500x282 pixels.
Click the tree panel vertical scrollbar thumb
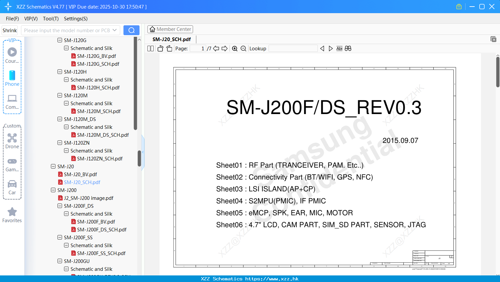[x=139, y=158]
